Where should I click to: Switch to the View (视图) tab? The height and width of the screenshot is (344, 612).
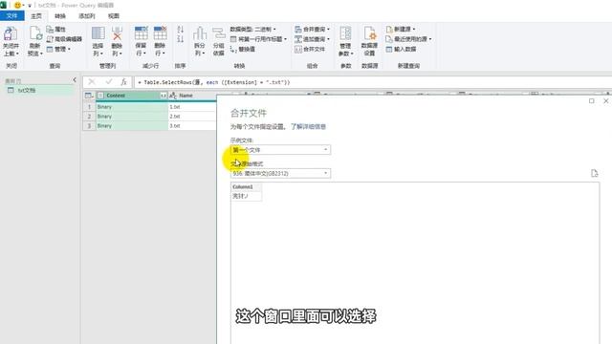pyautogui.click(x=114, y=16)
